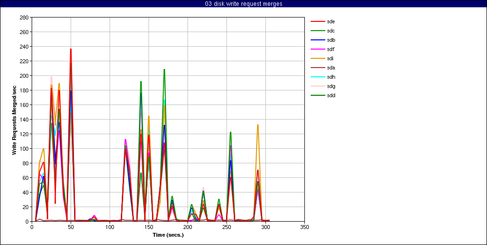
Task: Click the green sdc peak near 170 secs
Action: [164, 70]
